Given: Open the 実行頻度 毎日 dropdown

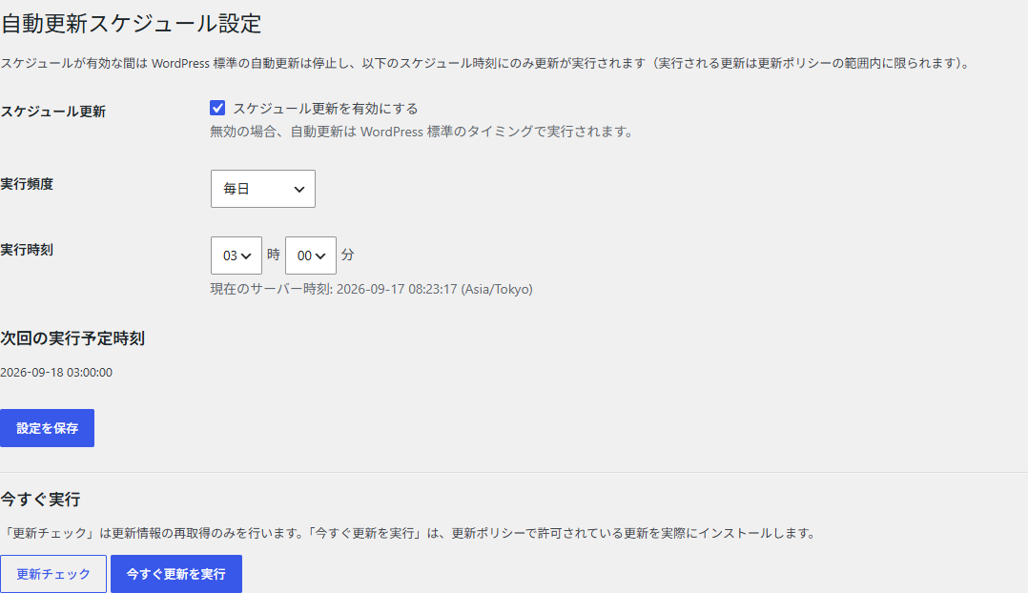Looking at the screenshot, I should [x=263, y=189].
